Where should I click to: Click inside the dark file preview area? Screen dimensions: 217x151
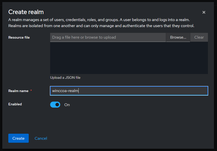click(129, 58)
